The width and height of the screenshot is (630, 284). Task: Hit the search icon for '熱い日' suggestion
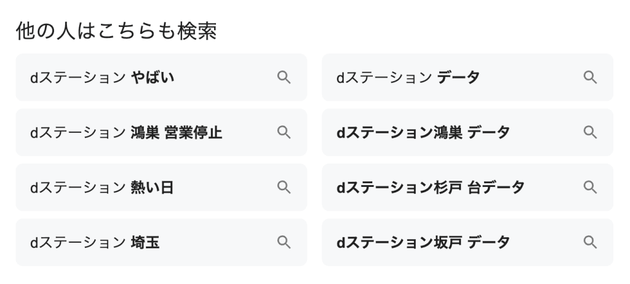pyautogui.click(x=284, y=187)
